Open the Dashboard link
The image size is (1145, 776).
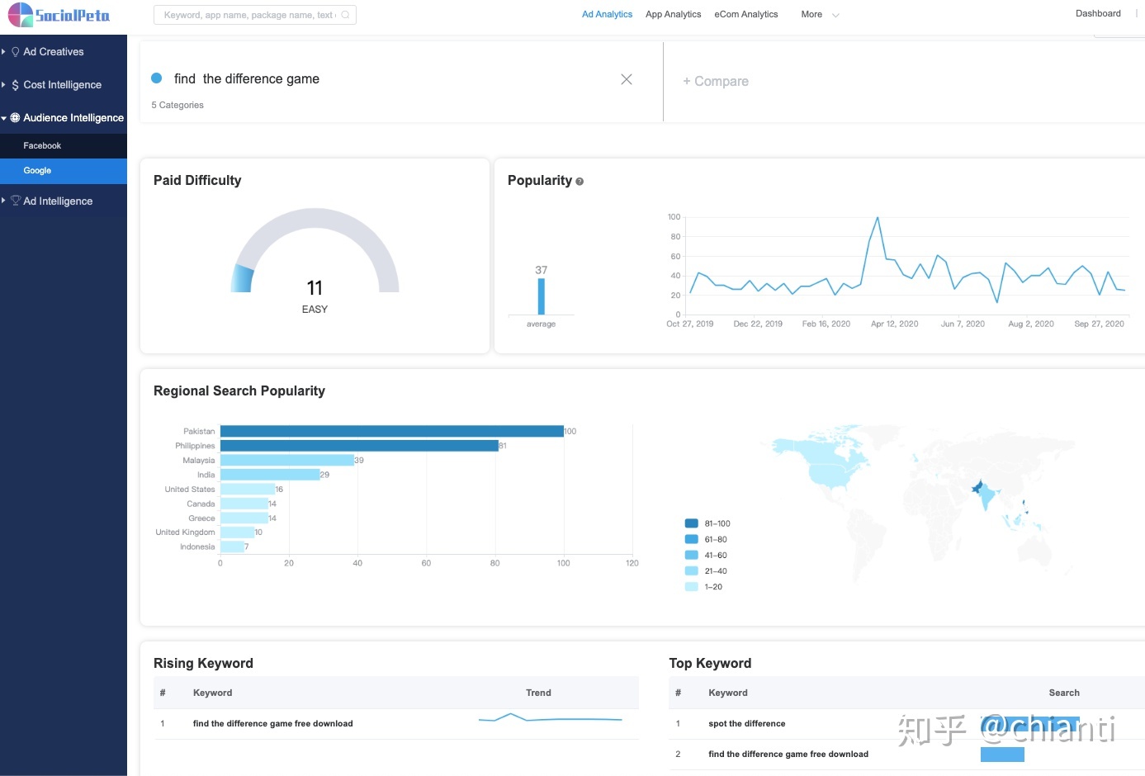[x=1098, y=13]
